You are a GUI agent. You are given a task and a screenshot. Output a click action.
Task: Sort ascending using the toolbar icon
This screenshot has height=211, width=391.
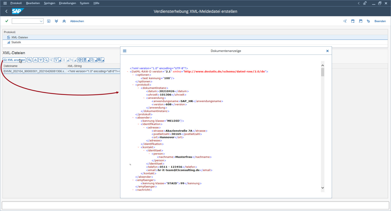pyautogui.click(x=35, y=60)
